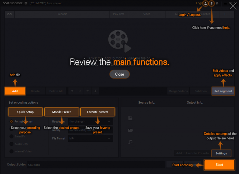The image size is (239, 174).
Task: Open help via the question mark icon
Action: [x=212, y=4]
